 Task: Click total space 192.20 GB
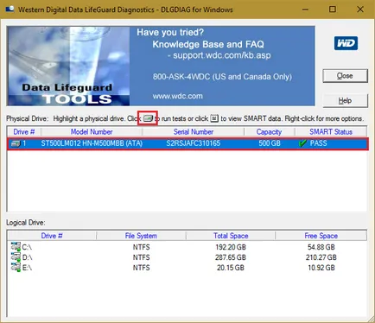tap(231, 247)
